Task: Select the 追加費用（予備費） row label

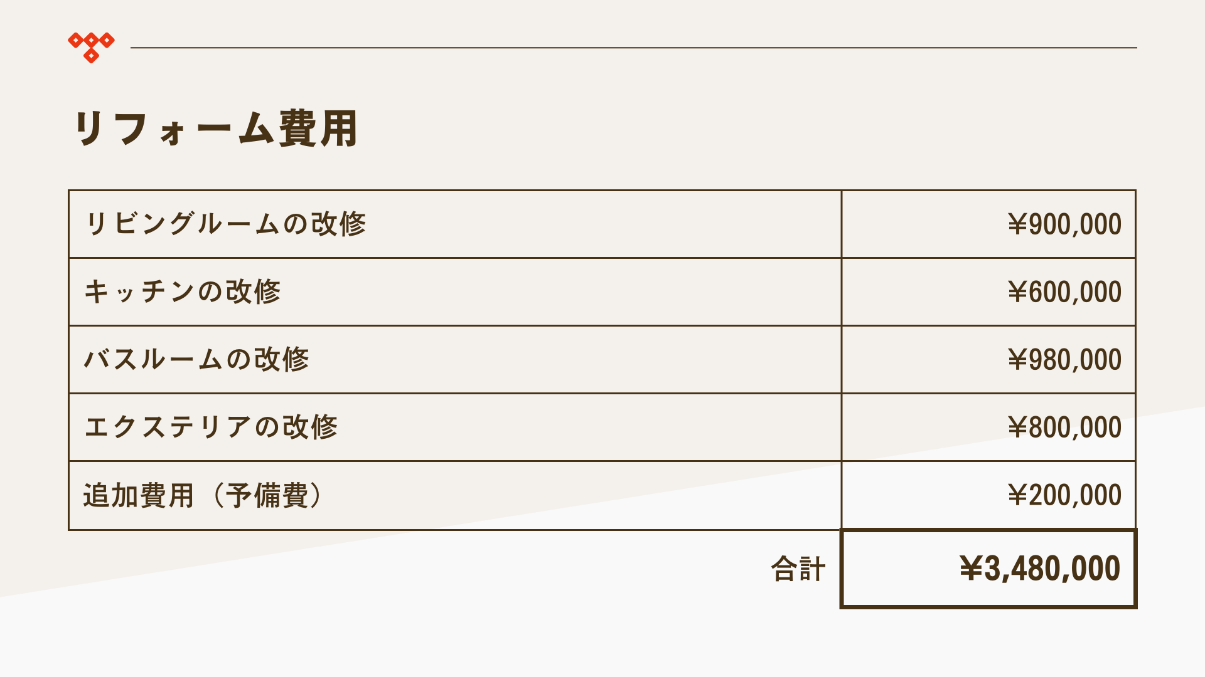Action: tap(203, 495)
